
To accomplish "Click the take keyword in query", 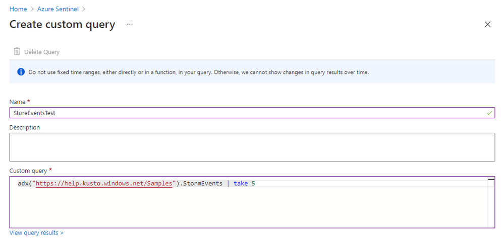I will [x=241, y=184].
